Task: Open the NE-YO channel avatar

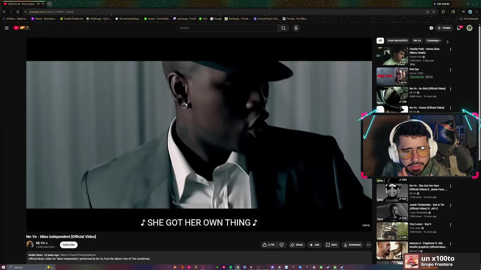Action: (30, 244)
